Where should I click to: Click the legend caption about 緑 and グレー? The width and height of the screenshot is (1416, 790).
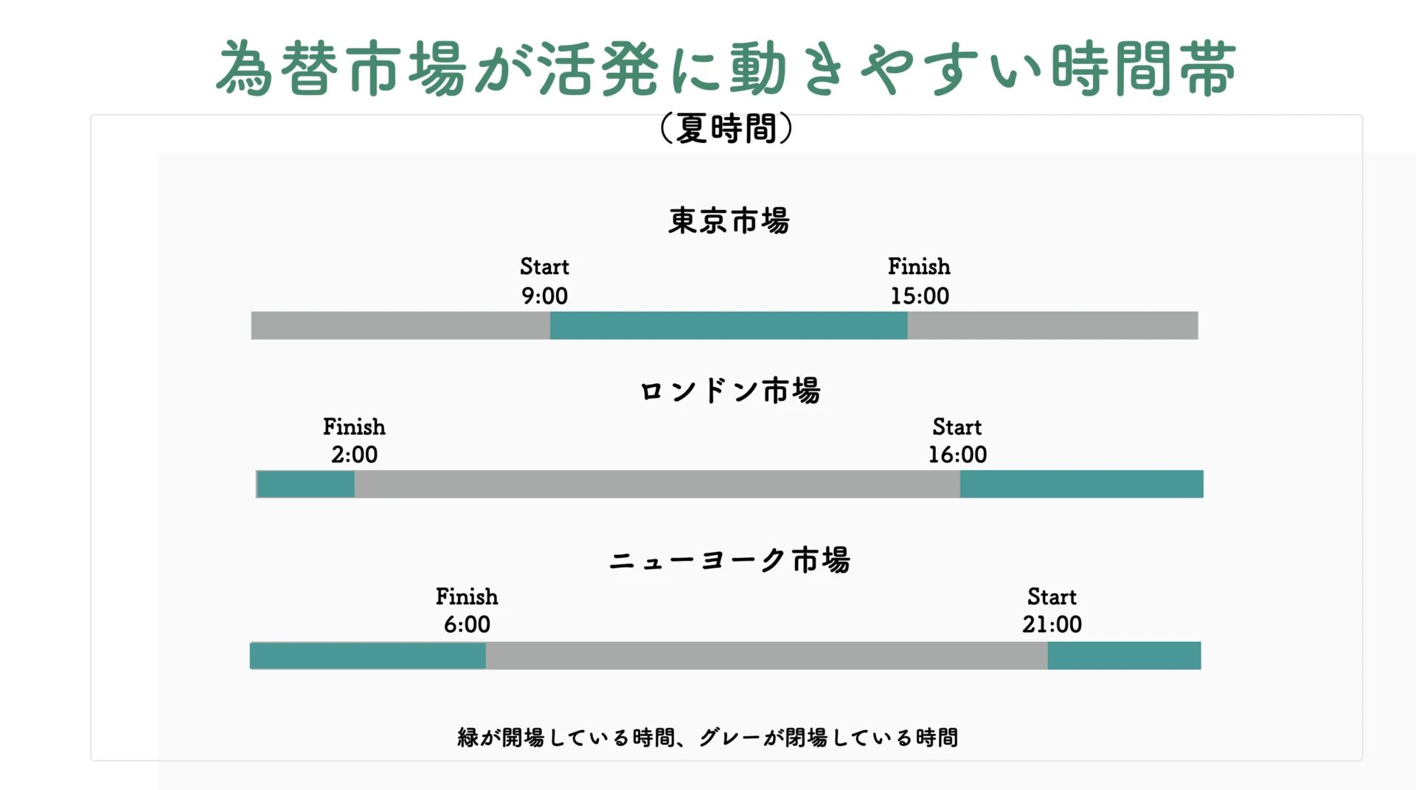tap(708, 737)
